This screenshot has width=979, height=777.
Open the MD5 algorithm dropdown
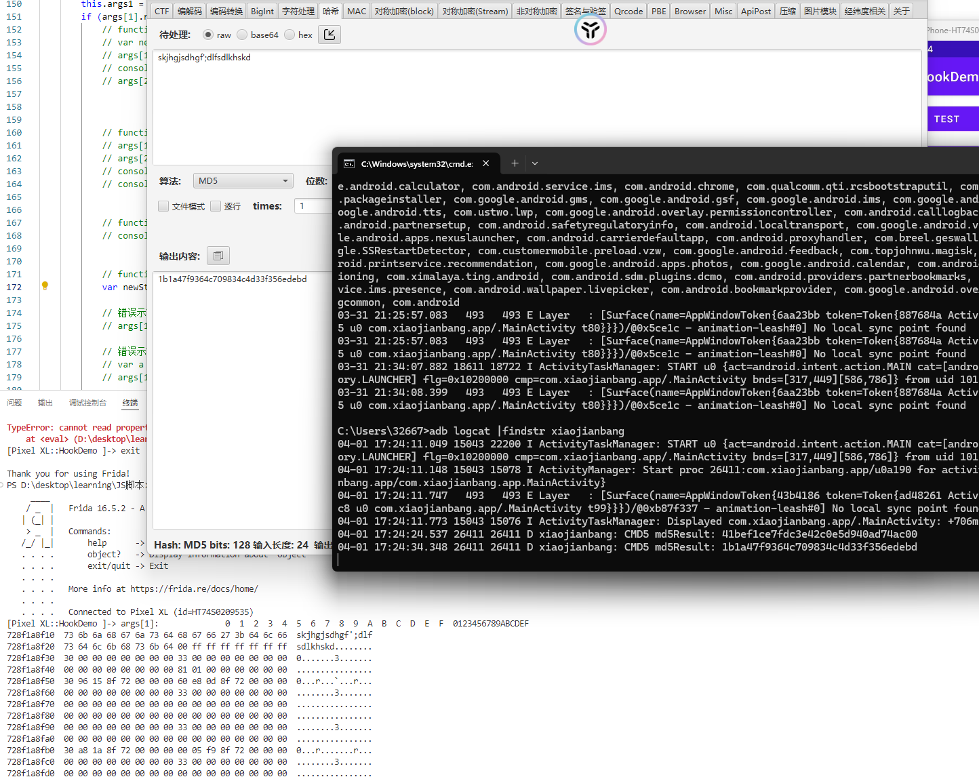tap(243, 181)
